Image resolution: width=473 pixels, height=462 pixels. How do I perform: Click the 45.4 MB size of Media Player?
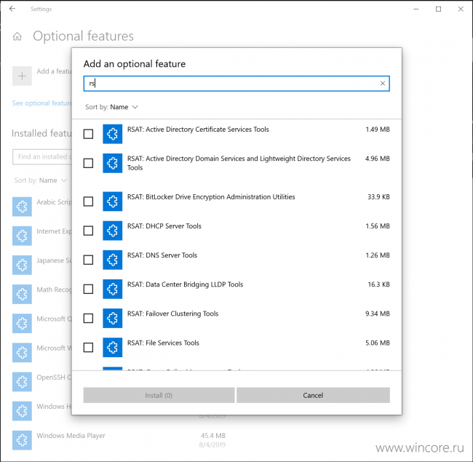tap(213, 436)
